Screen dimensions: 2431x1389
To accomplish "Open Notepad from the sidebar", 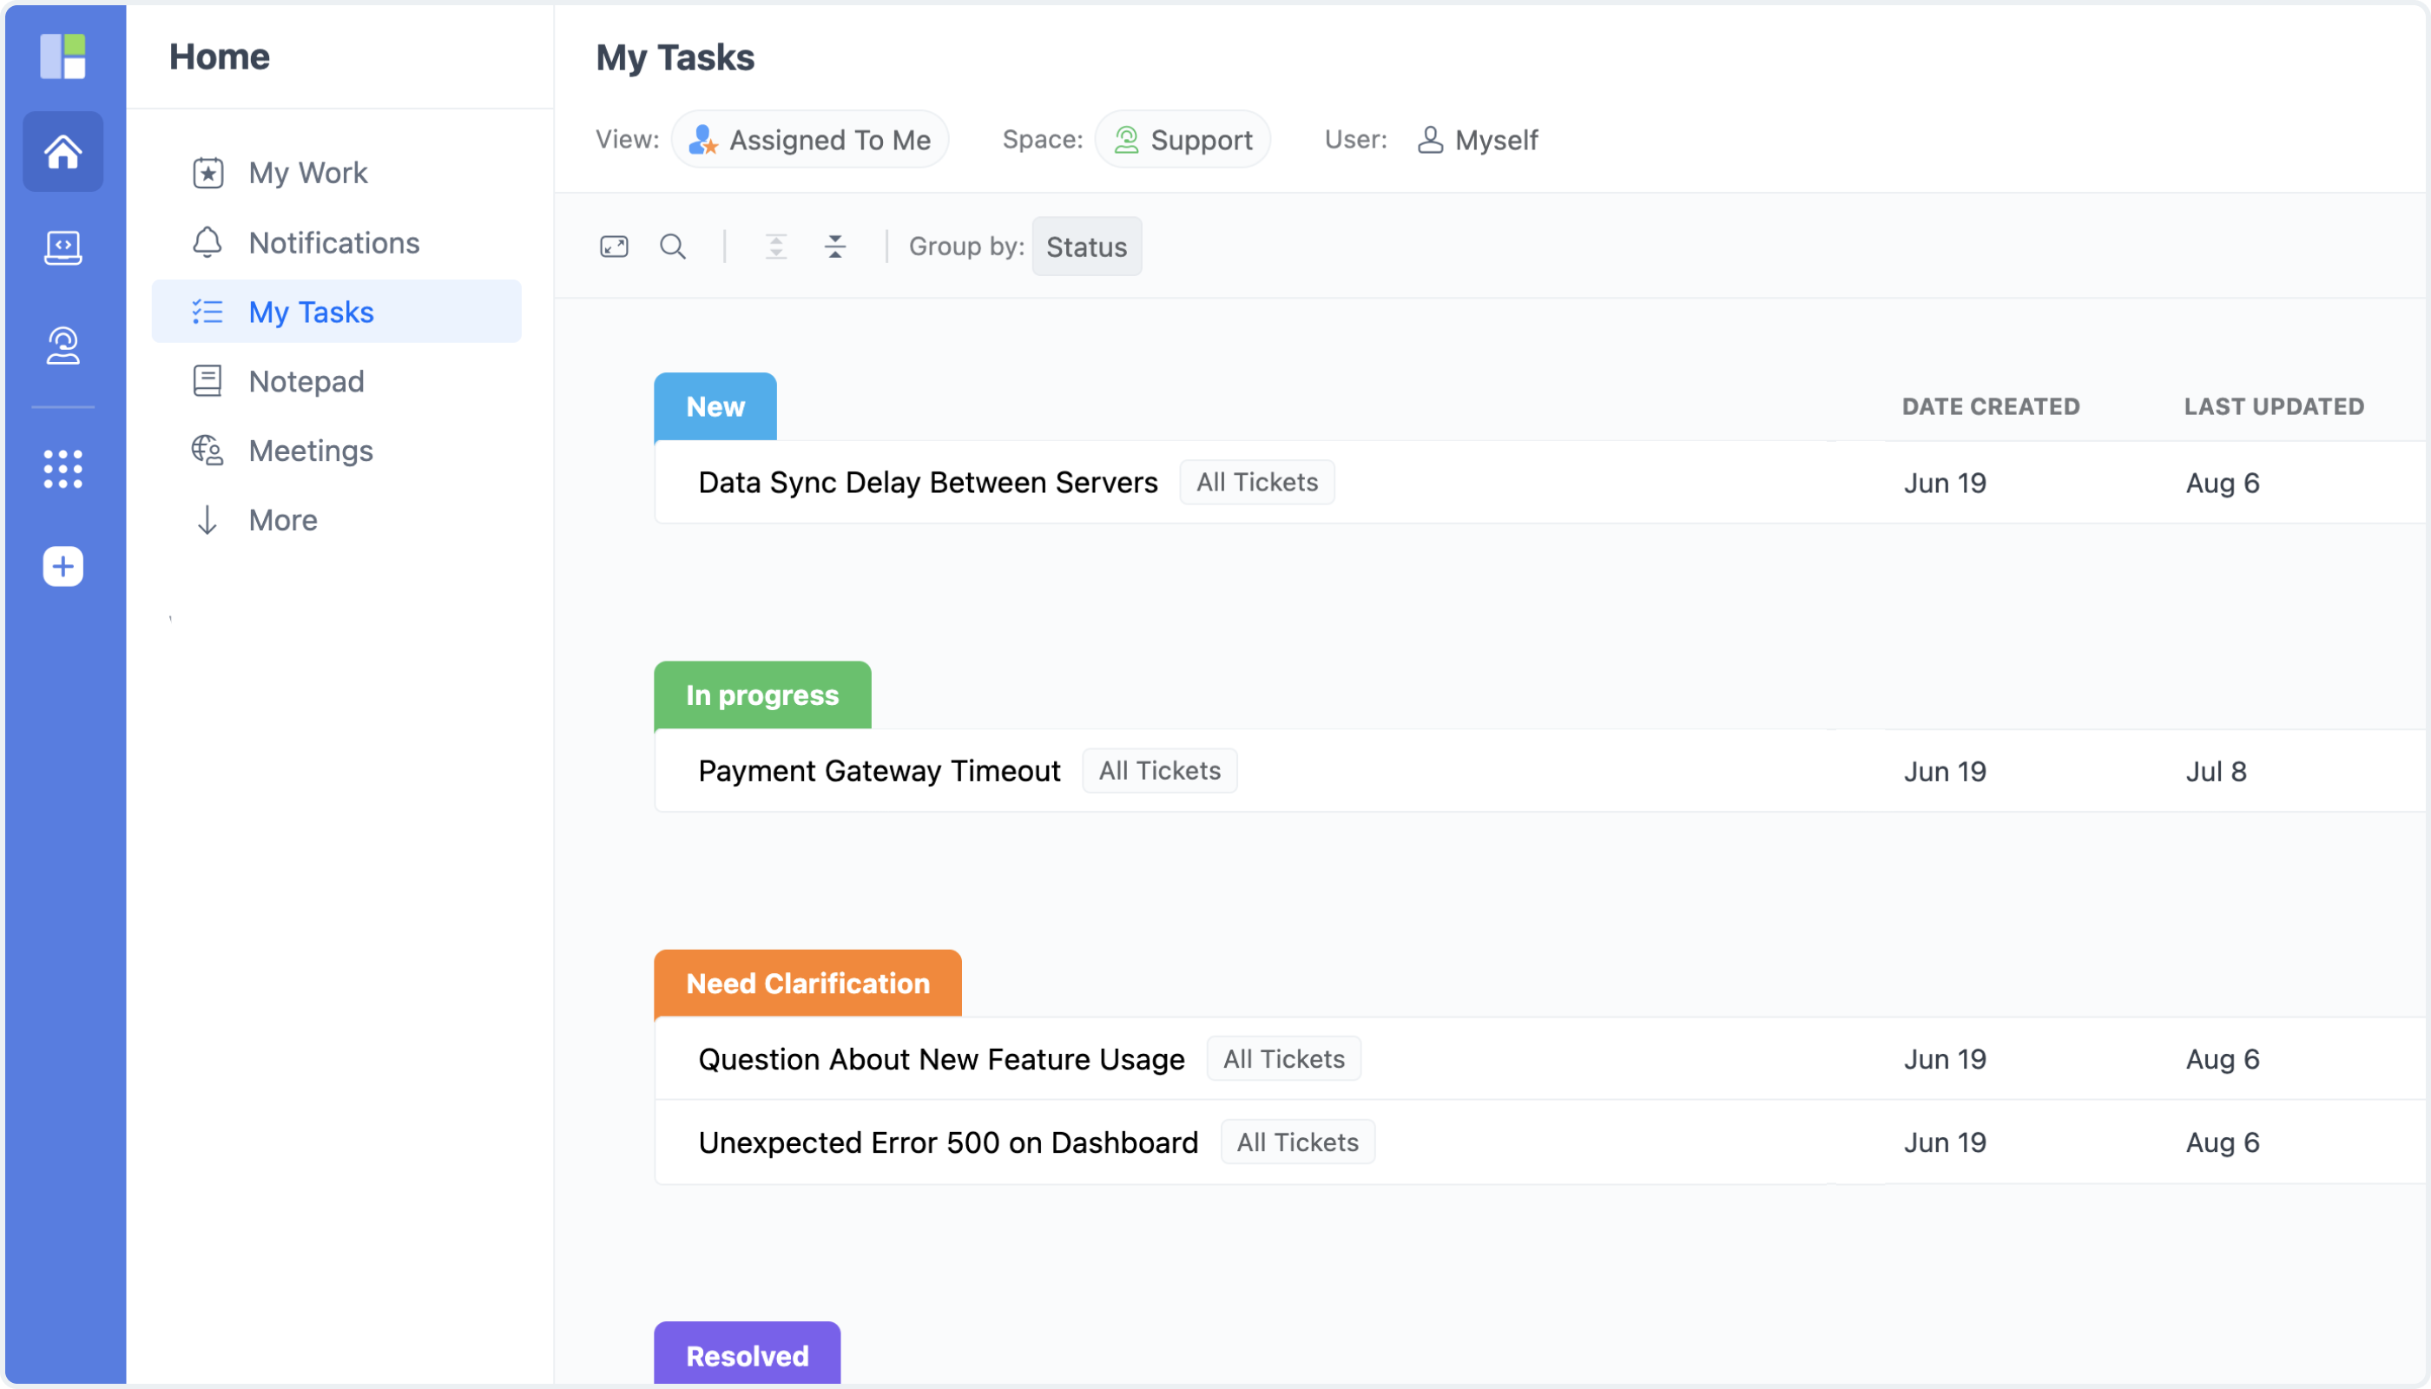I will pyautogui.click(x=306, y=382).
